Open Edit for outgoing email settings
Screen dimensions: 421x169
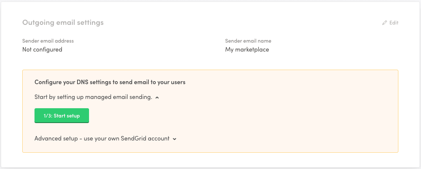click(394, 23)
